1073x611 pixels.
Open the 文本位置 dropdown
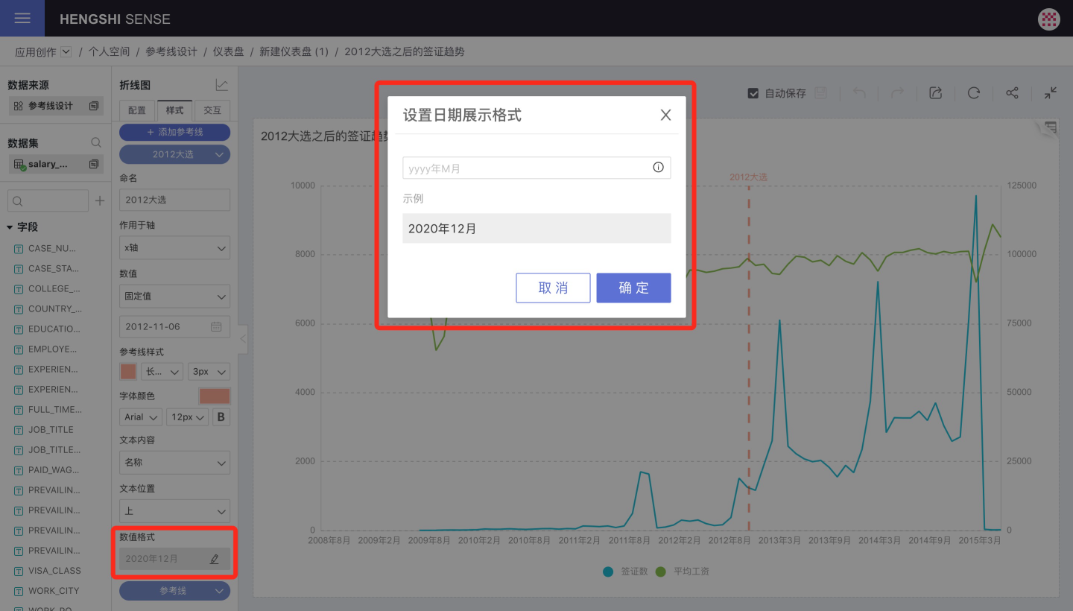pyautogui.click(x=174, y=512)
